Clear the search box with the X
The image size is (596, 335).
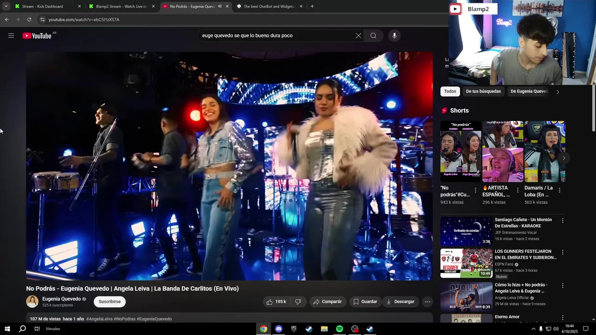coord(359,36)
